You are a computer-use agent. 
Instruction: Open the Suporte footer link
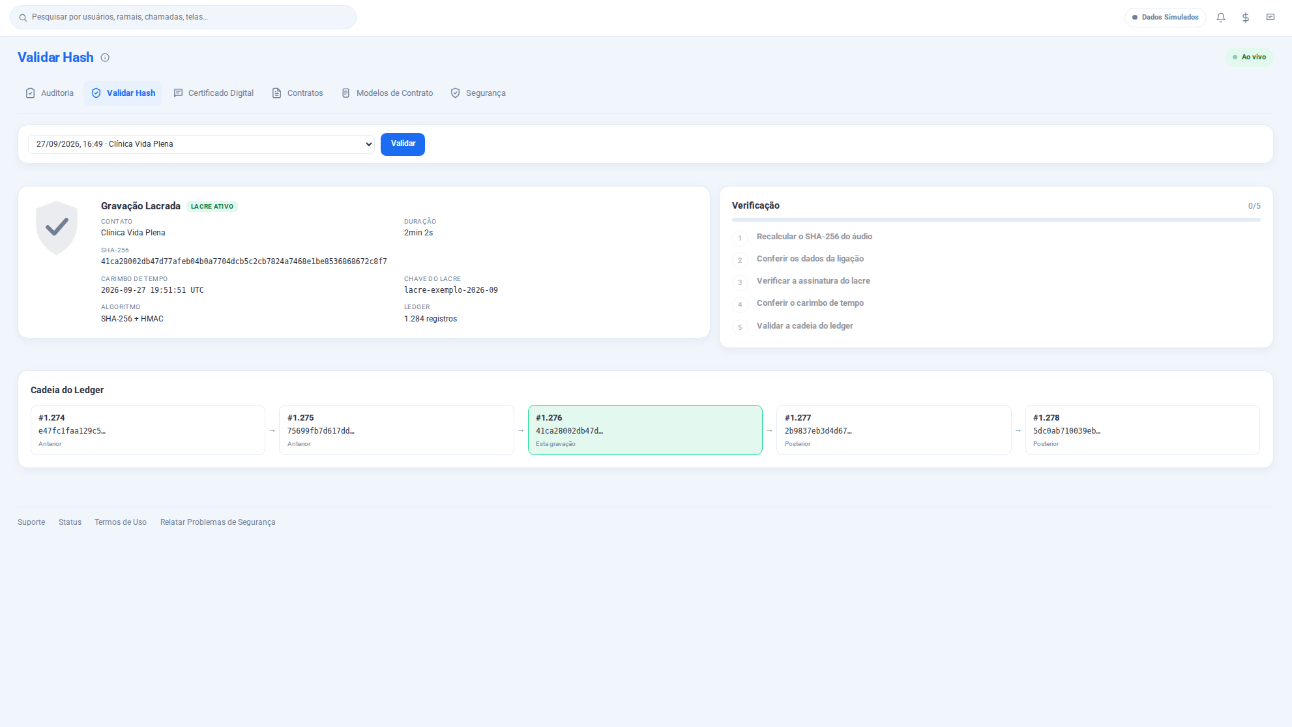tap(31, 522)
